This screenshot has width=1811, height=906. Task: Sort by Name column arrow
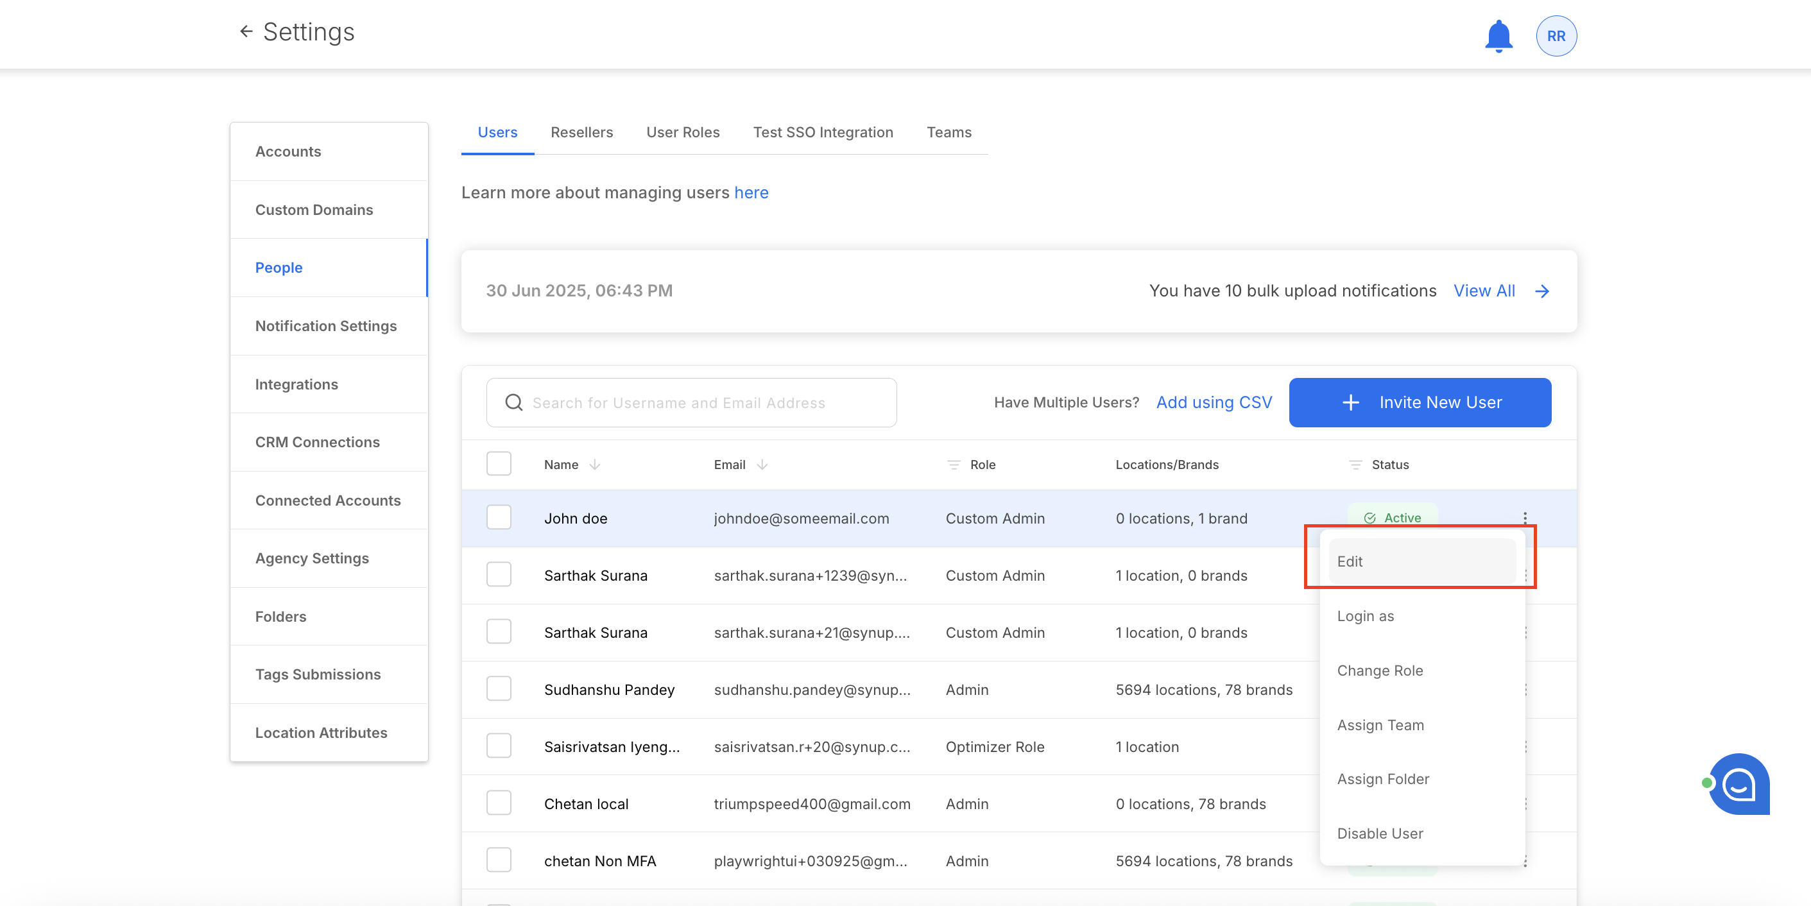pos(595,465)
